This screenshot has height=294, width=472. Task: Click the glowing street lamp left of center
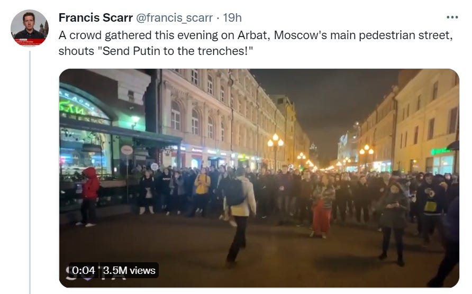tap(275, 141)
